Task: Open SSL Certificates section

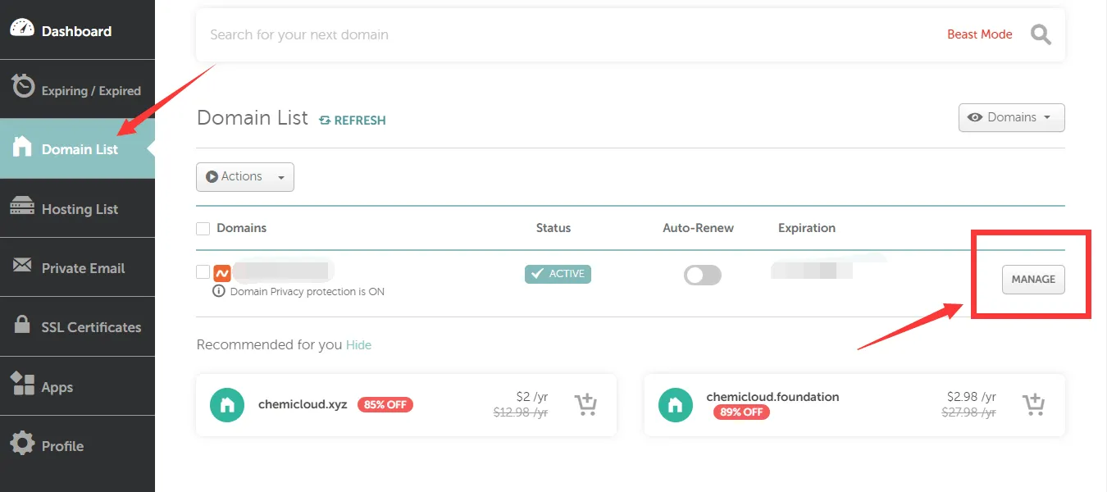Action: 91,327
